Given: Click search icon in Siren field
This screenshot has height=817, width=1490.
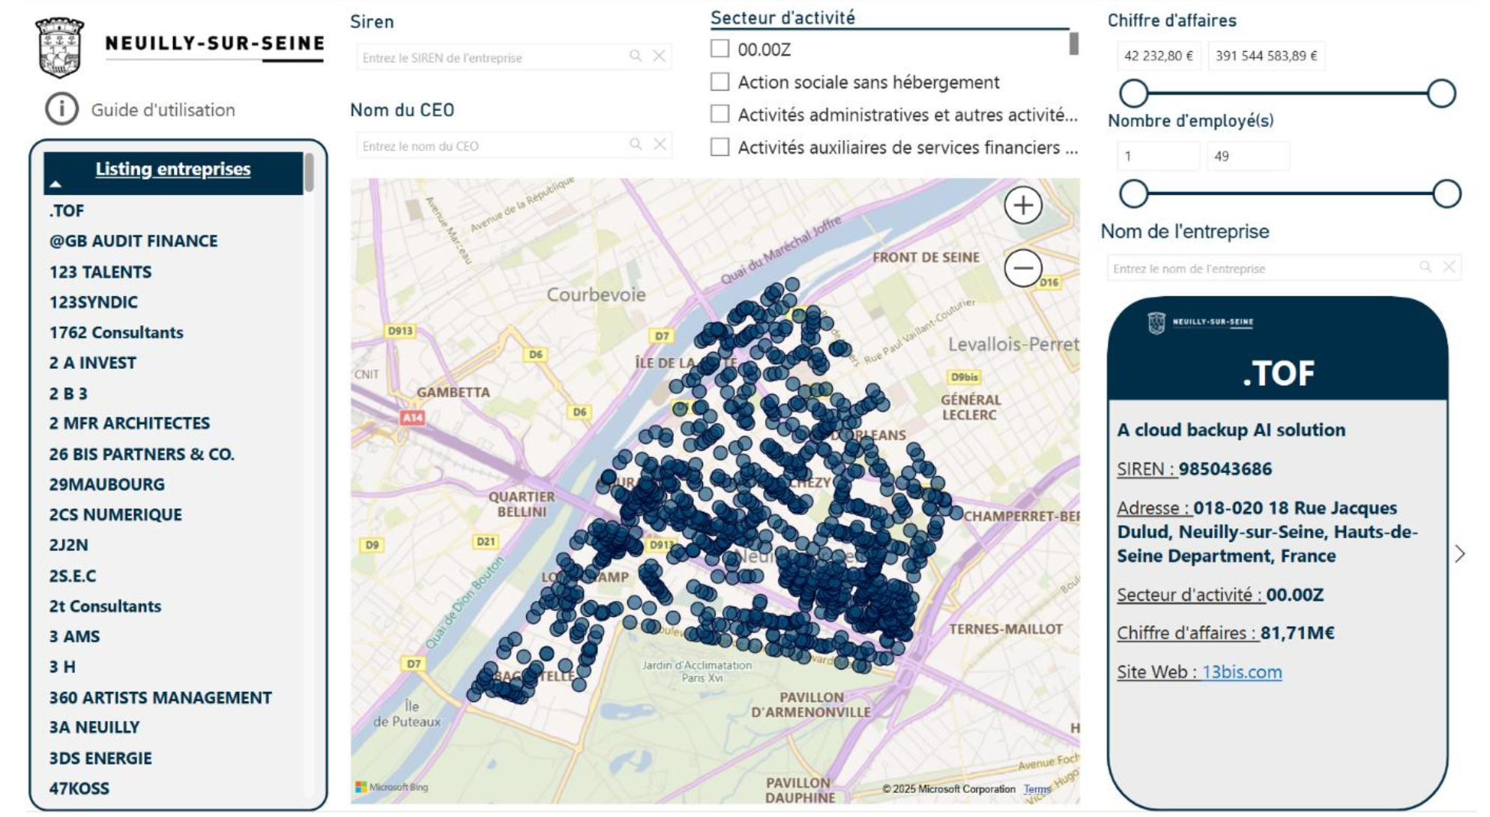Looking at the screenshot, I should 636,56.
